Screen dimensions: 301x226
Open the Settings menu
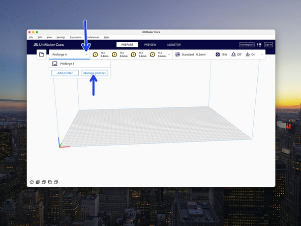coord(61,37)
